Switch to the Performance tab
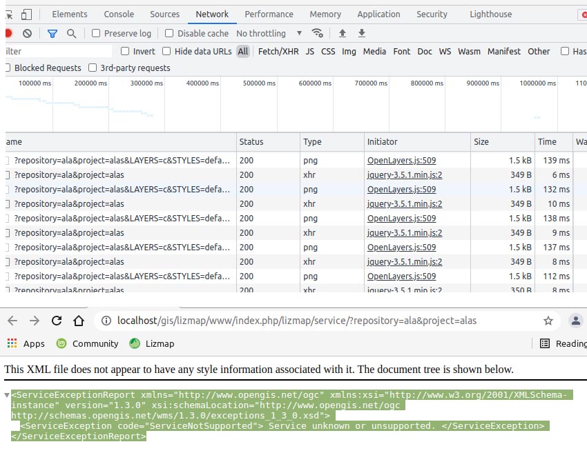Viewport: 587px width, 453px height. coord(269,14)
